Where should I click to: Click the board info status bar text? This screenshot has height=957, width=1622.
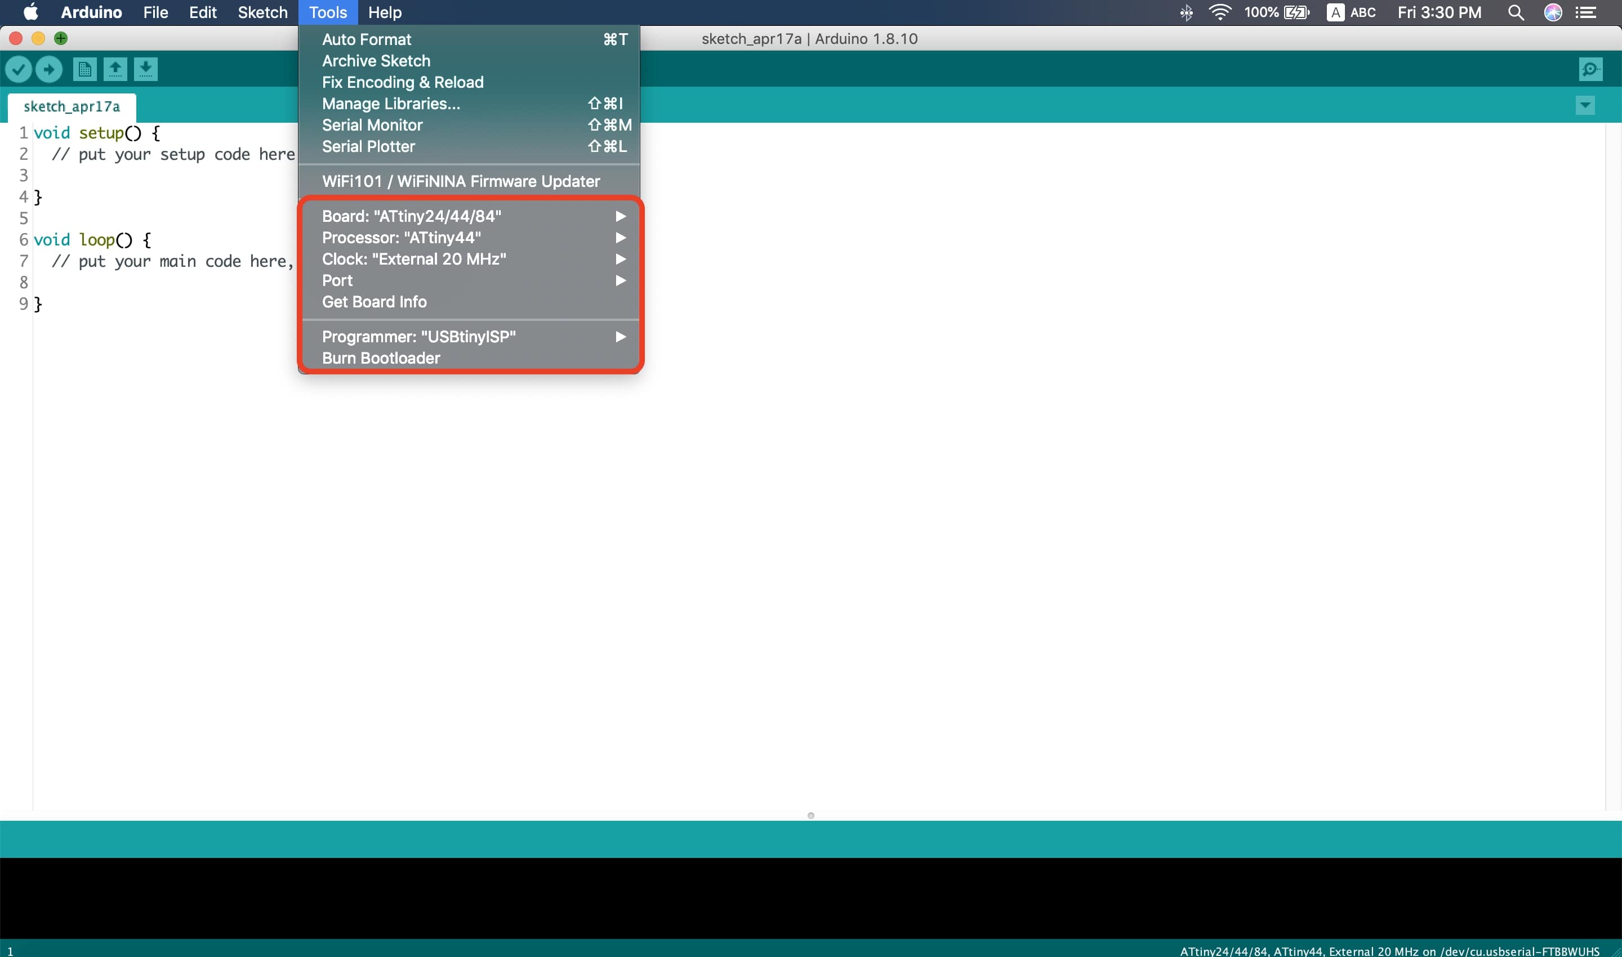coord(1389,951)
